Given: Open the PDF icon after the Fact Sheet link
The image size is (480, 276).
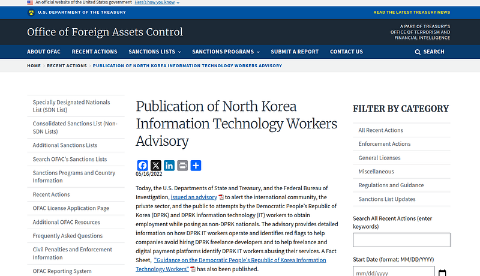Looking at the screenshot, I should point(193,269).
